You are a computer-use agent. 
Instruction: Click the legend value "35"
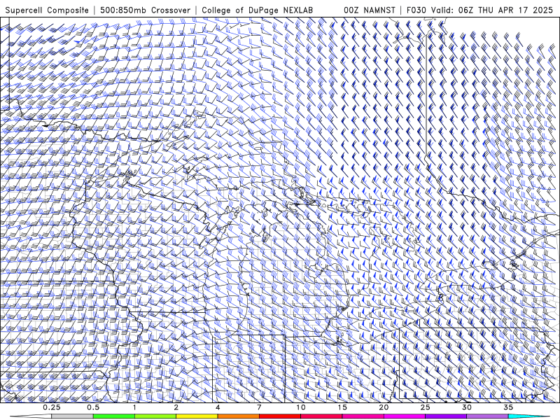point(509,407)
